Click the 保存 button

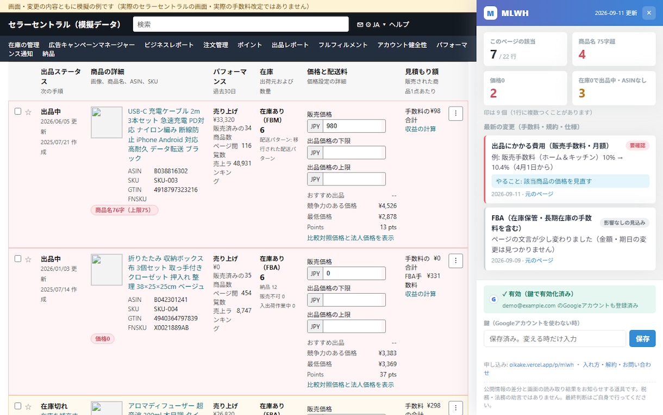(x=642, y=338)
